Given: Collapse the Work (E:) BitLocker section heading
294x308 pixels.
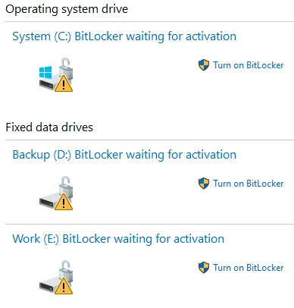Looking at the screenshot, I should point(118,239).
